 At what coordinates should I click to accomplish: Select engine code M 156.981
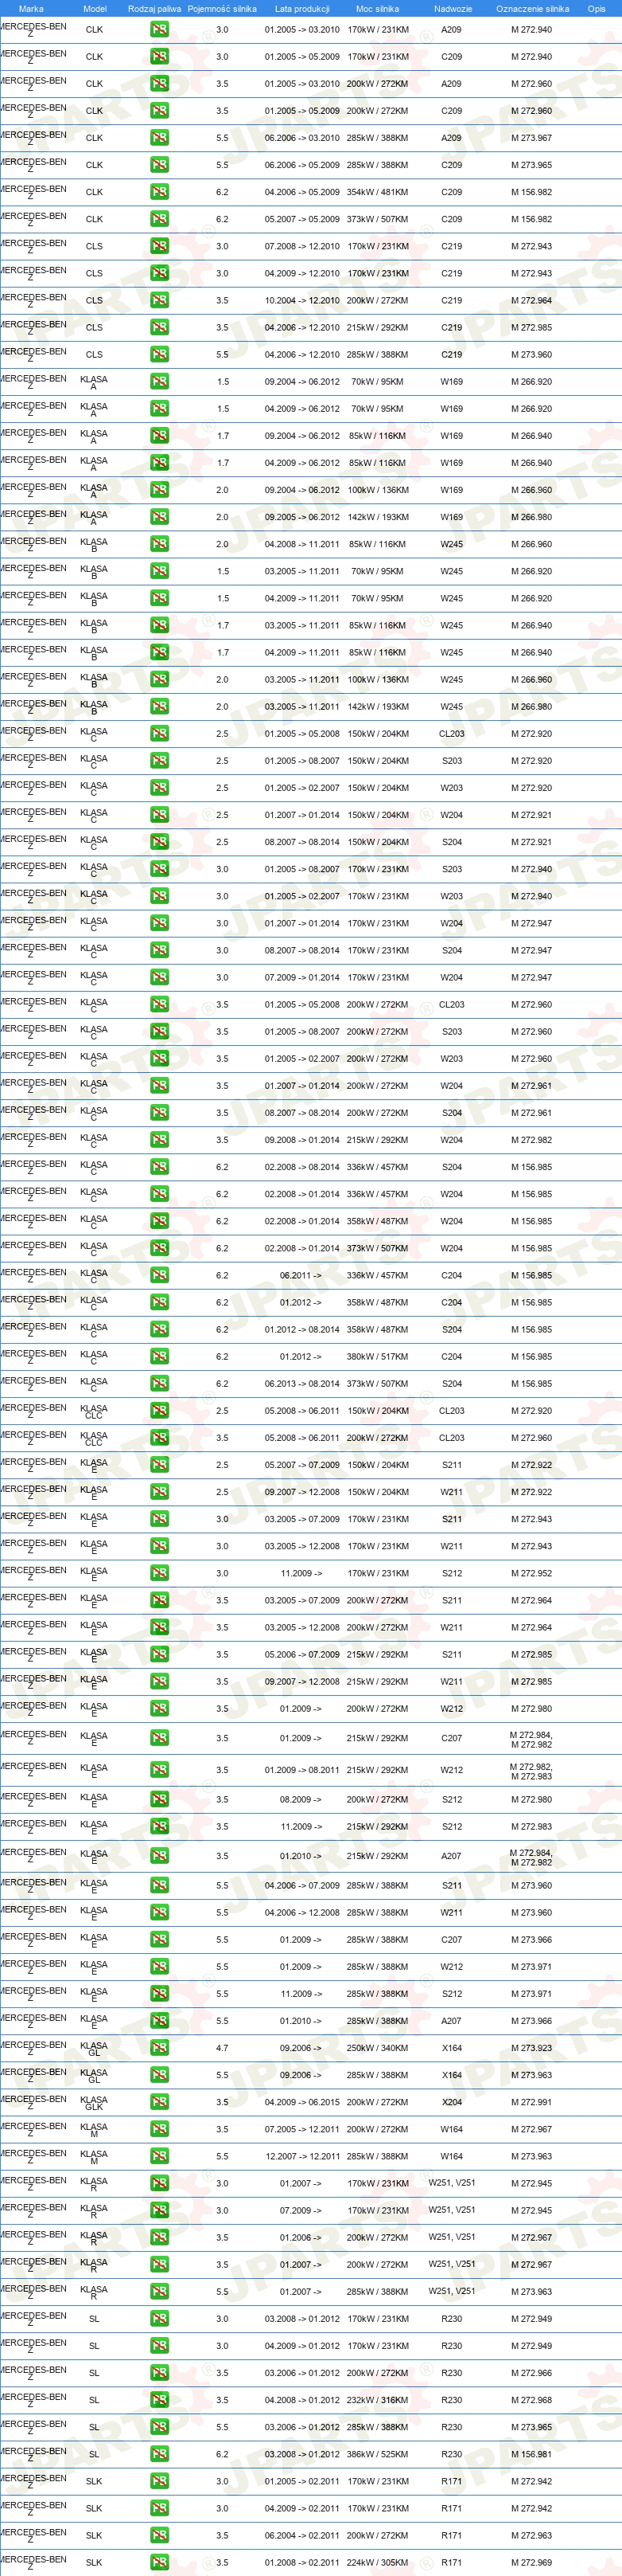coord(531,2454)
